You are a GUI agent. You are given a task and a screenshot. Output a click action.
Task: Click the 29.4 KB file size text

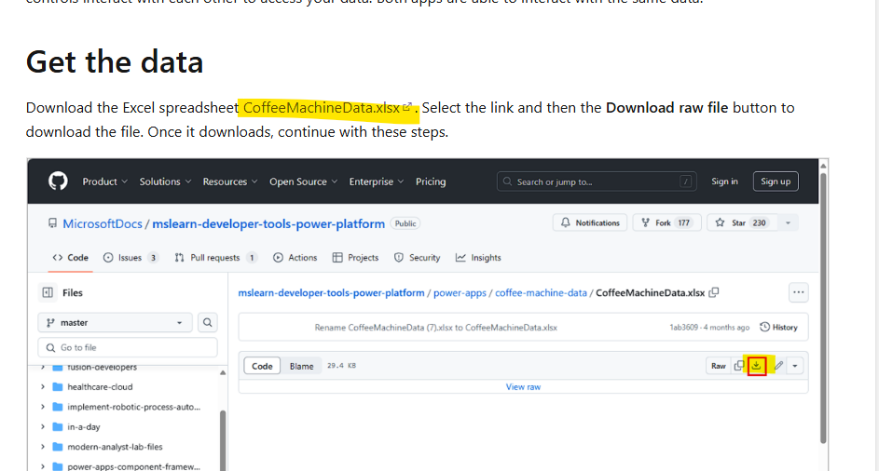click(x=341, y=366)
